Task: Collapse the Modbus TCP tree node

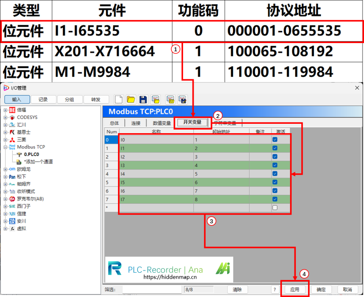Action: (x=5, y=147)
